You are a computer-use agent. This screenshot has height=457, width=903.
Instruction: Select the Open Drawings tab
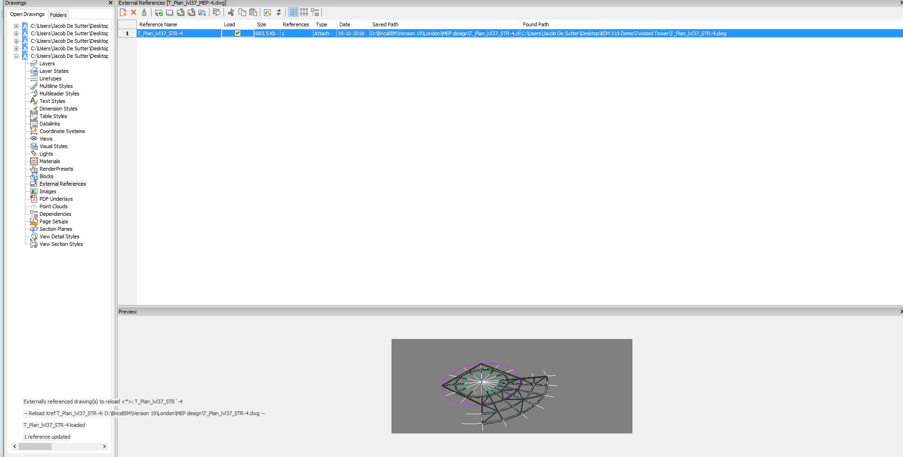pyautogui.click(x=27, y=15)
